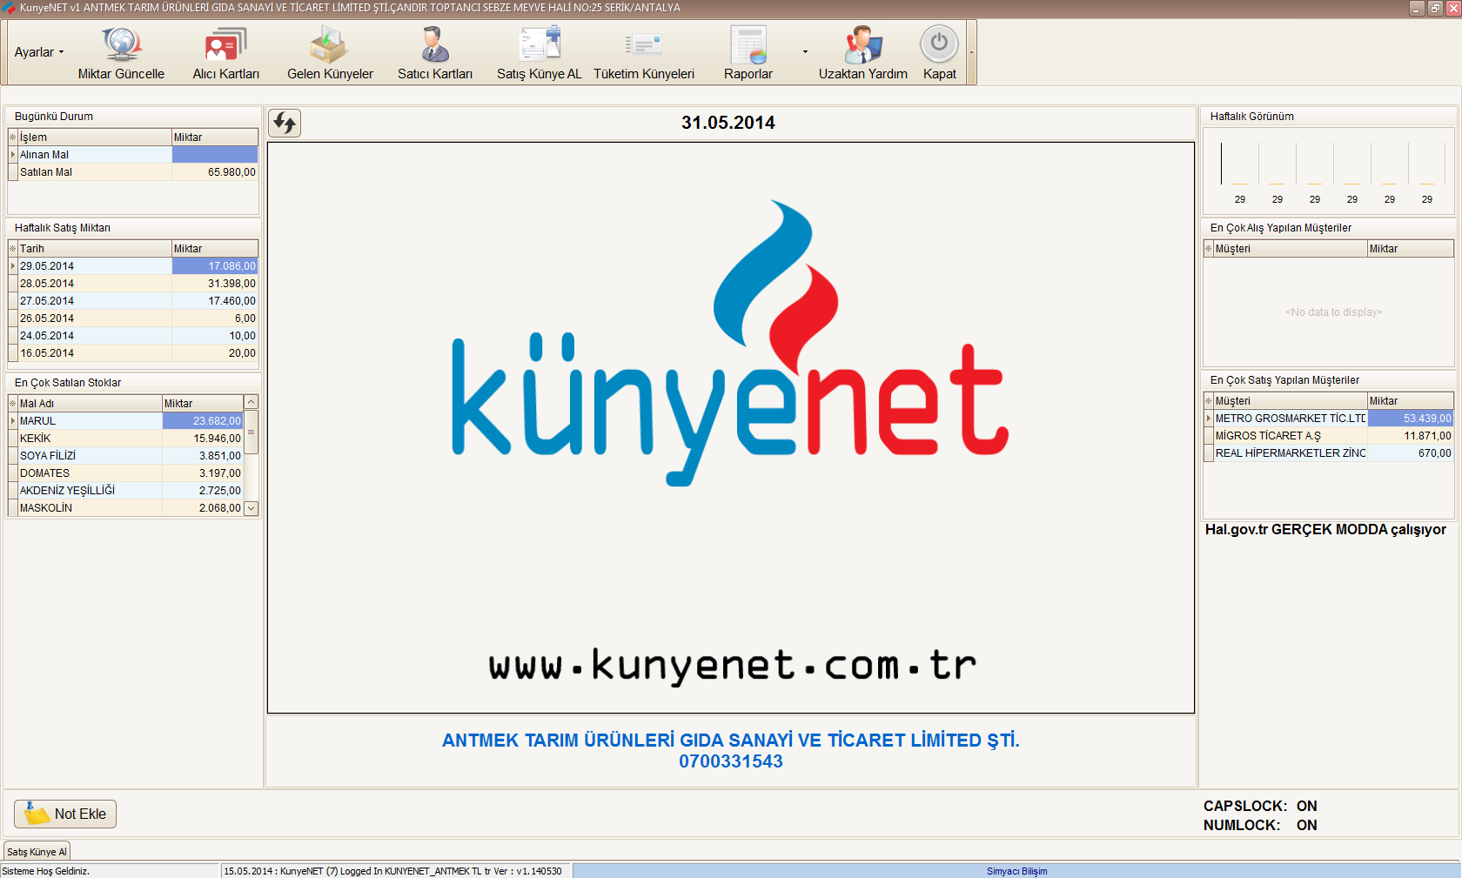Sort weekly sales by Tarih column
Viewport: 1462px width, 878px height.
pyautogui.click(x=95, y=249)
